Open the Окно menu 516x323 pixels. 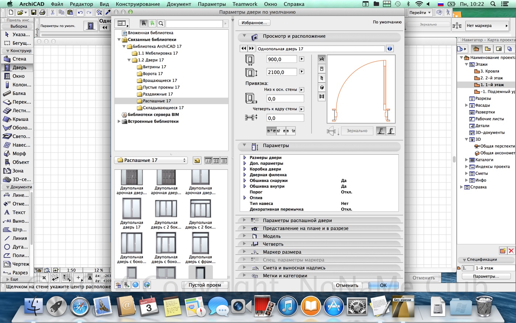(271, 4)
